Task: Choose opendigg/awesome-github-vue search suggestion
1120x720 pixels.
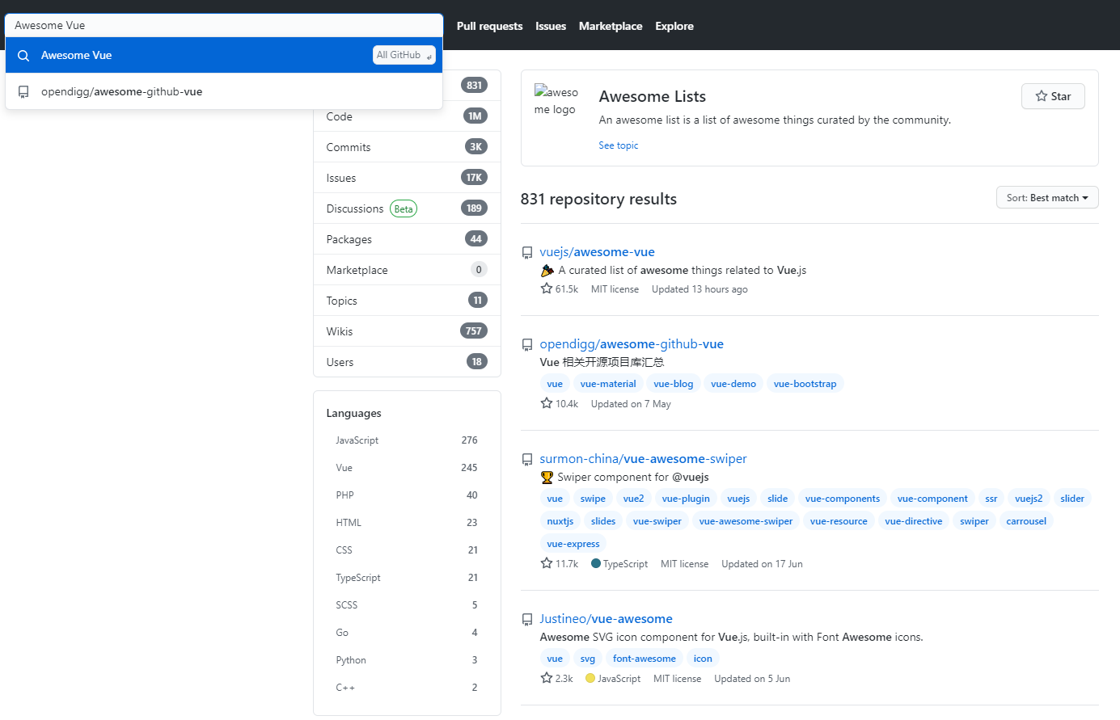Action: pyautogui.click(x=224, y=91)
